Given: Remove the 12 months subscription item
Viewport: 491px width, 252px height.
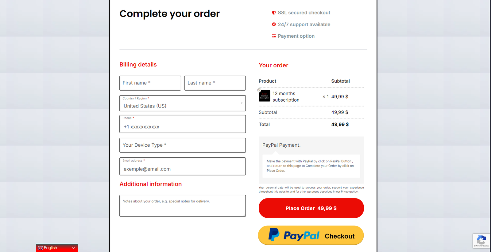Looking at the screenshot, I should (x=259, y=90).
